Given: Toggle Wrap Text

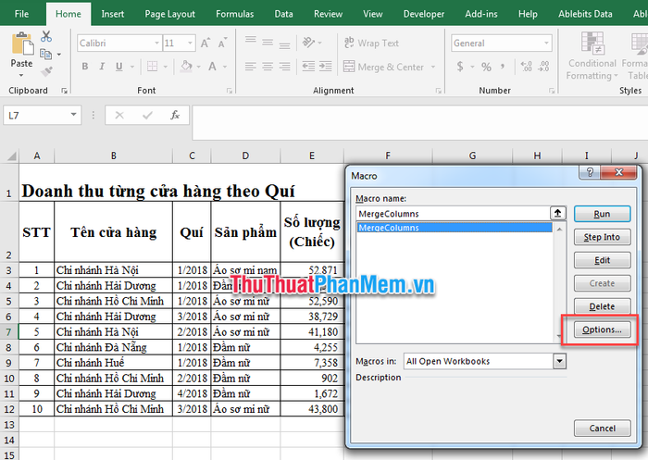Looking at the screenshot, I should click(370, 43).
